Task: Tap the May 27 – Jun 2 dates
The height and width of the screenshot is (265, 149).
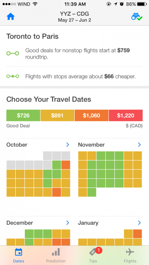Action: 74,20
